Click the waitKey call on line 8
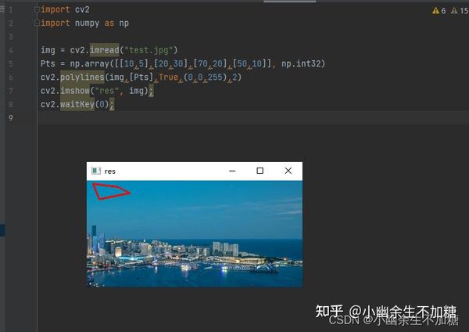 (77, 104)
